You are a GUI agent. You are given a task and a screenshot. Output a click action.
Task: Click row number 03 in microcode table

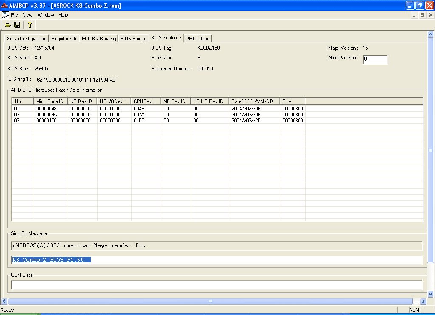coord(17,121)
